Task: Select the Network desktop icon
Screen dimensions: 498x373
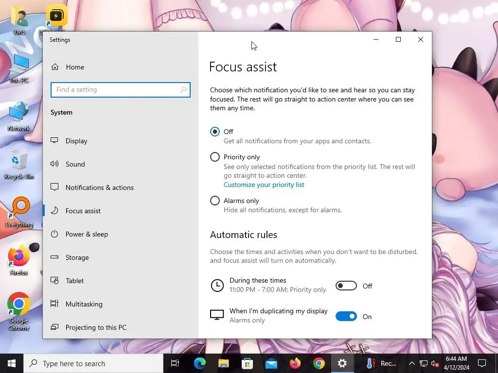Action: [x=19, y=116]
